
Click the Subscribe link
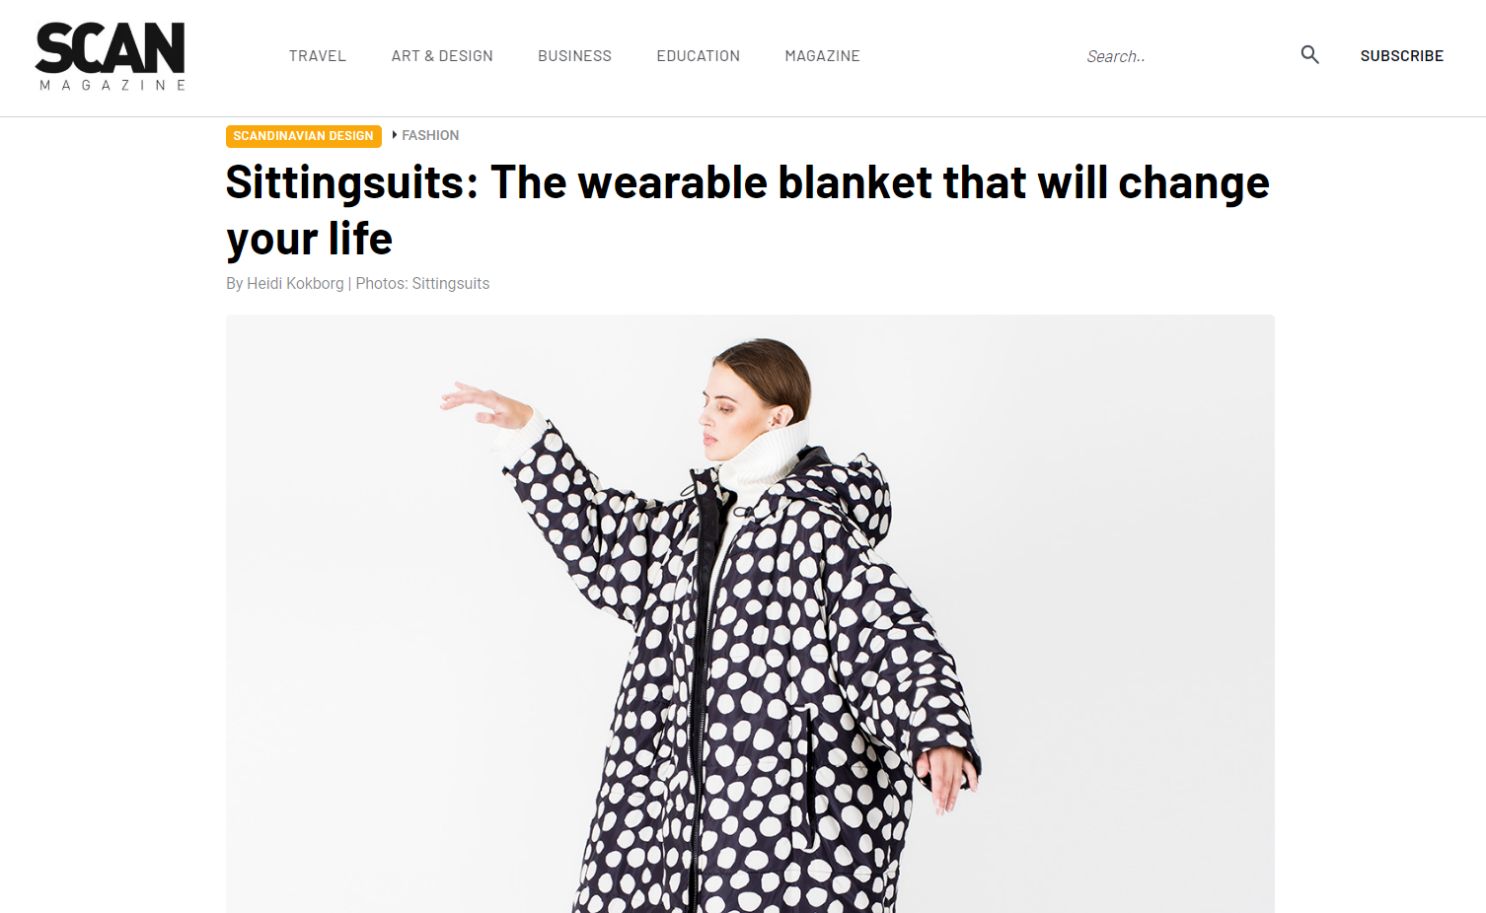click(1401, 56)
